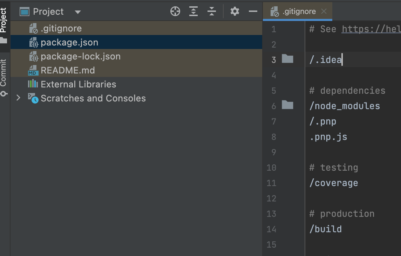This screenshot has height=256, width=401.
Task: Click the package.json file icon in tree
Action: (33, 42)
